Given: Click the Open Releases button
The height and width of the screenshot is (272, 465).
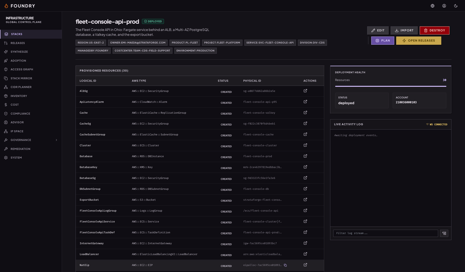Looking at the screenshot, I should tap(418, 41).
